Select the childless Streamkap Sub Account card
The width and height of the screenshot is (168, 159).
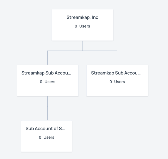click(117, 81)
